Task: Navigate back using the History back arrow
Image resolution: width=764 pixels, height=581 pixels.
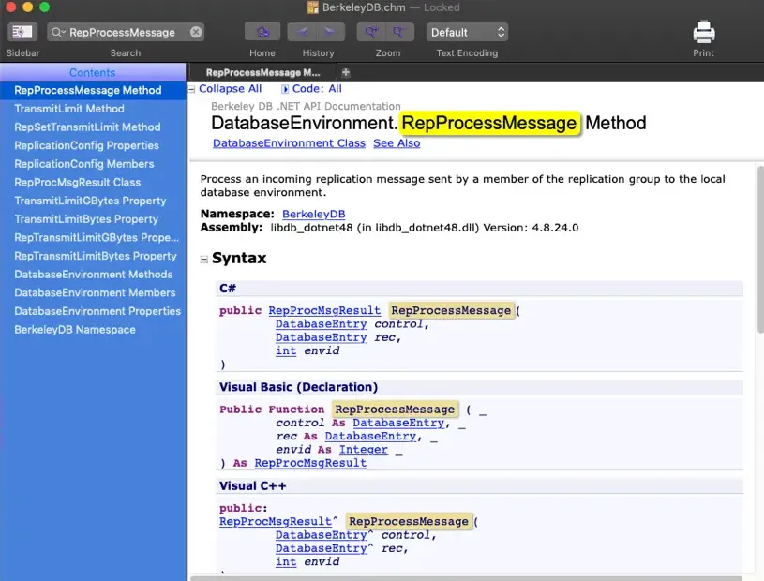Action: (305, 31)
